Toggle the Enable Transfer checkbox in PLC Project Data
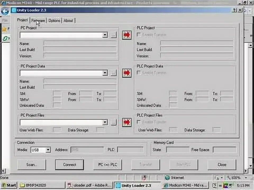Image resolution: width=254 pixels, height=190 pixels. coord(139,73)
